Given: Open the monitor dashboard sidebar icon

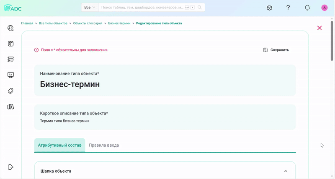Looking at the screenshot, I should pos(10,75).
